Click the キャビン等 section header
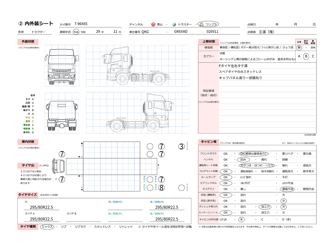Viewport: 334px width, 250px height. point(208,142)
